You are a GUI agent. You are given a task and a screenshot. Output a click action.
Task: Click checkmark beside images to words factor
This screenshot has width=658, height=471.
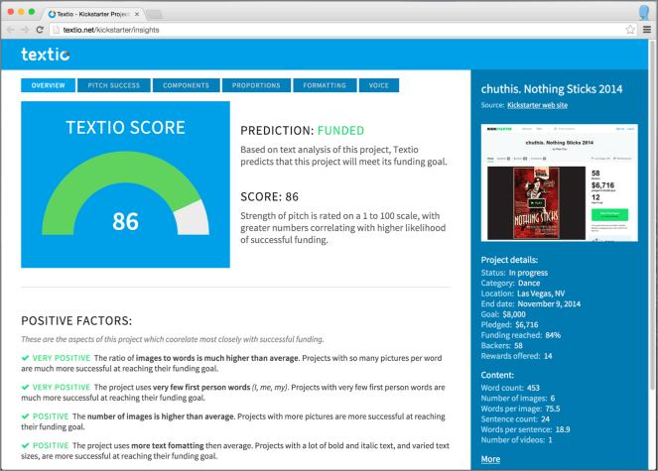coord(25,358)
